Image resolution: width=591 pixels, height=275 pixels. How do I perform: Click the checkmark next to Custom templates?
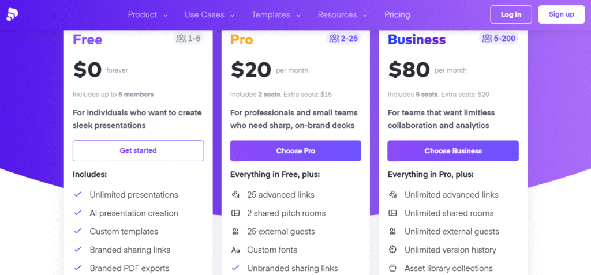[x=78, y=232]
